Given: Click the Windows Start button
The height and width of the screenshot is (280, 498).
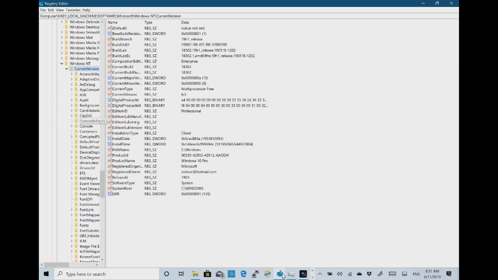Looking at the screenshot, I should pyautogui.click(x=46, y=274).
